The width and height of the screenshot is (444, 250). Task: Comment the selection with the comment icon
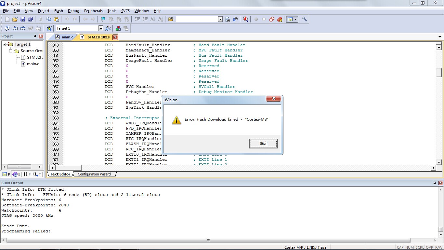153,19
